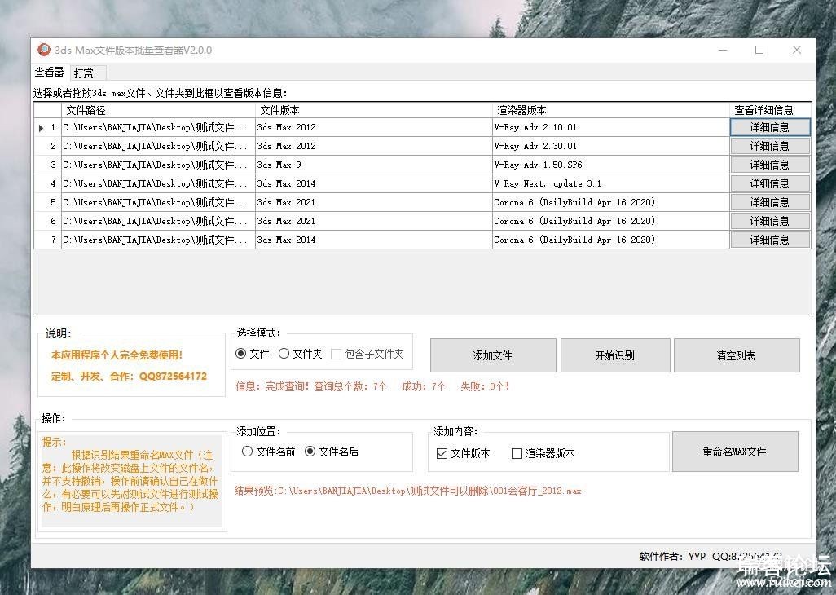Select row 1 via its arrow row header

tap(47, 127)
